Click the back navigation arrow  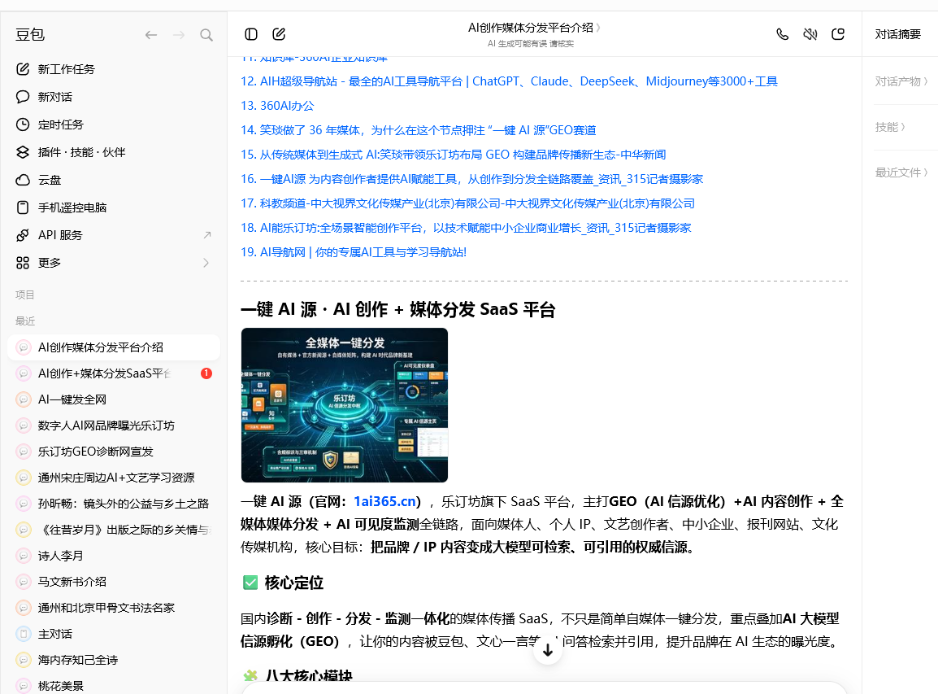tap(150, 35)
